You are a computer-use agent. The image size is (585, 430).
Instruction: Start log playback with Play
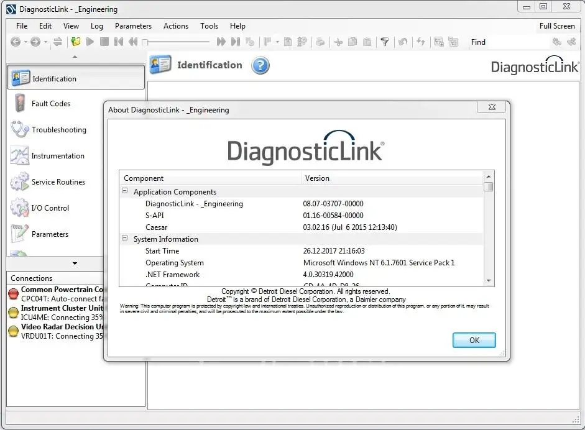[x=90, y=42]
